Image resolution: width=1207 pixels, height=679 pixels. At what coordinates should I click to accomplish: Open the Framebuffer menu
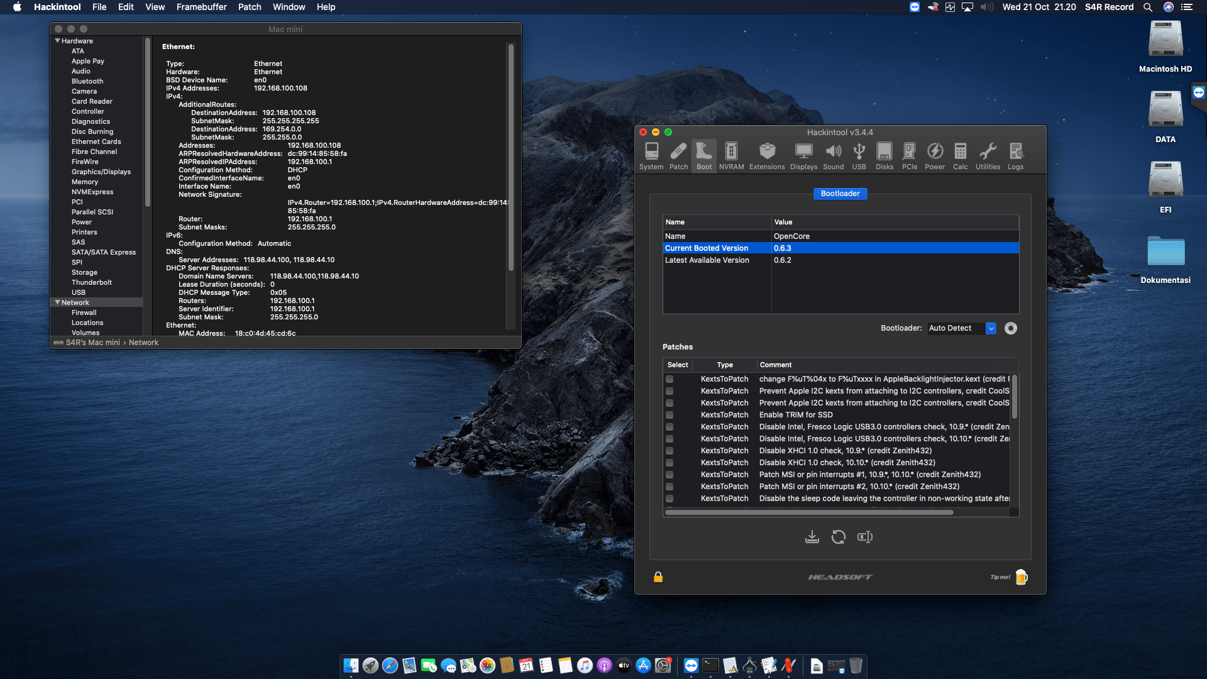201,7
